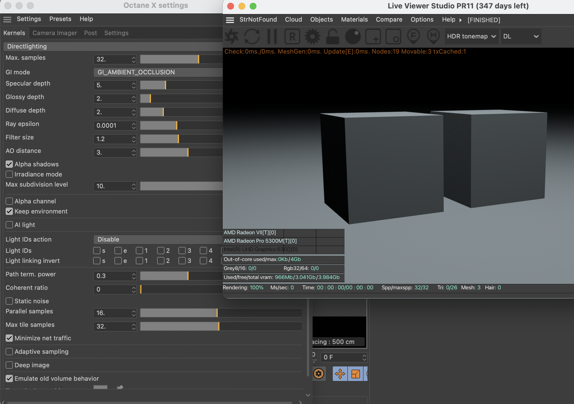Pause rendering with the pause icon
This screenshot has height=404, width=574.
(x=272, y=36)
